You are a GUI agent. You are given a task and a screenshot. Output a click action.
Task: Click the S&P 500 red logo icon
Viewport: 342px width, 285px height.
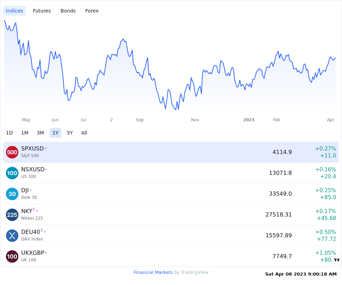12,152
